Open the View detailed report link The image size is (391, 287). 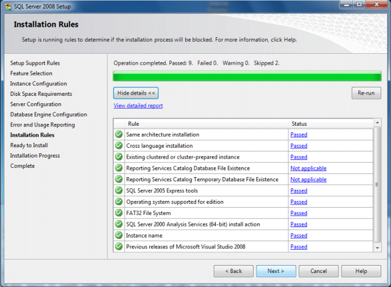[138, 106]
